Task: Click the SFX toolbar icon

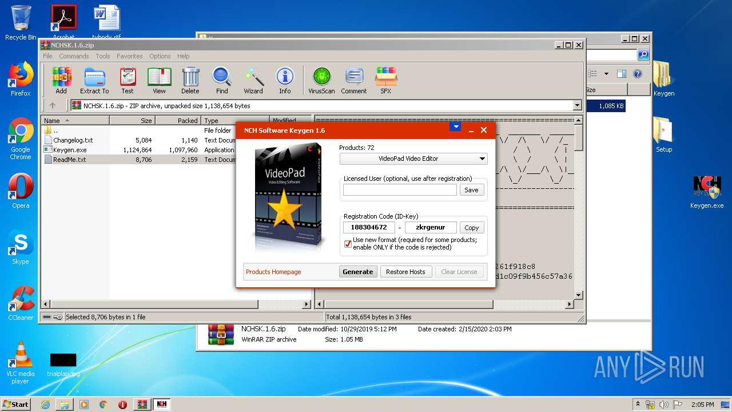Action: pyautogui.click(x=386, y=80)
